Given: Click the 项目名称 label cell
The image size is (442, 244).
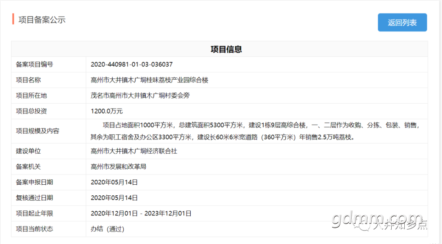Looking at the screenshot, I should 48,80.
